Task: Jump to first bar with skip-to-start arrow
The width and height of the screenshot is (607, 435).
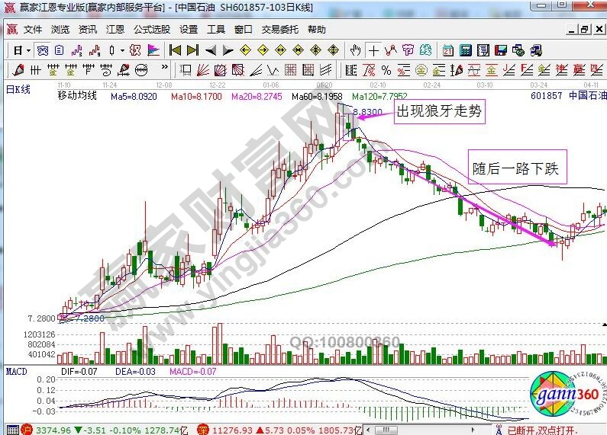Action: tap(175, 50)
